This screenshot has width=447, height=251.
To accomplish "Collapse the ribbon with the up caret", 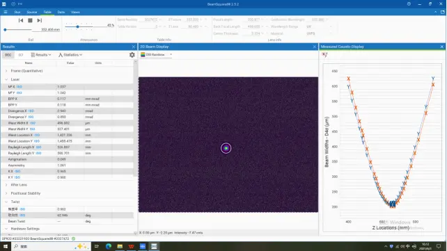I will click(x=435, y=12).
